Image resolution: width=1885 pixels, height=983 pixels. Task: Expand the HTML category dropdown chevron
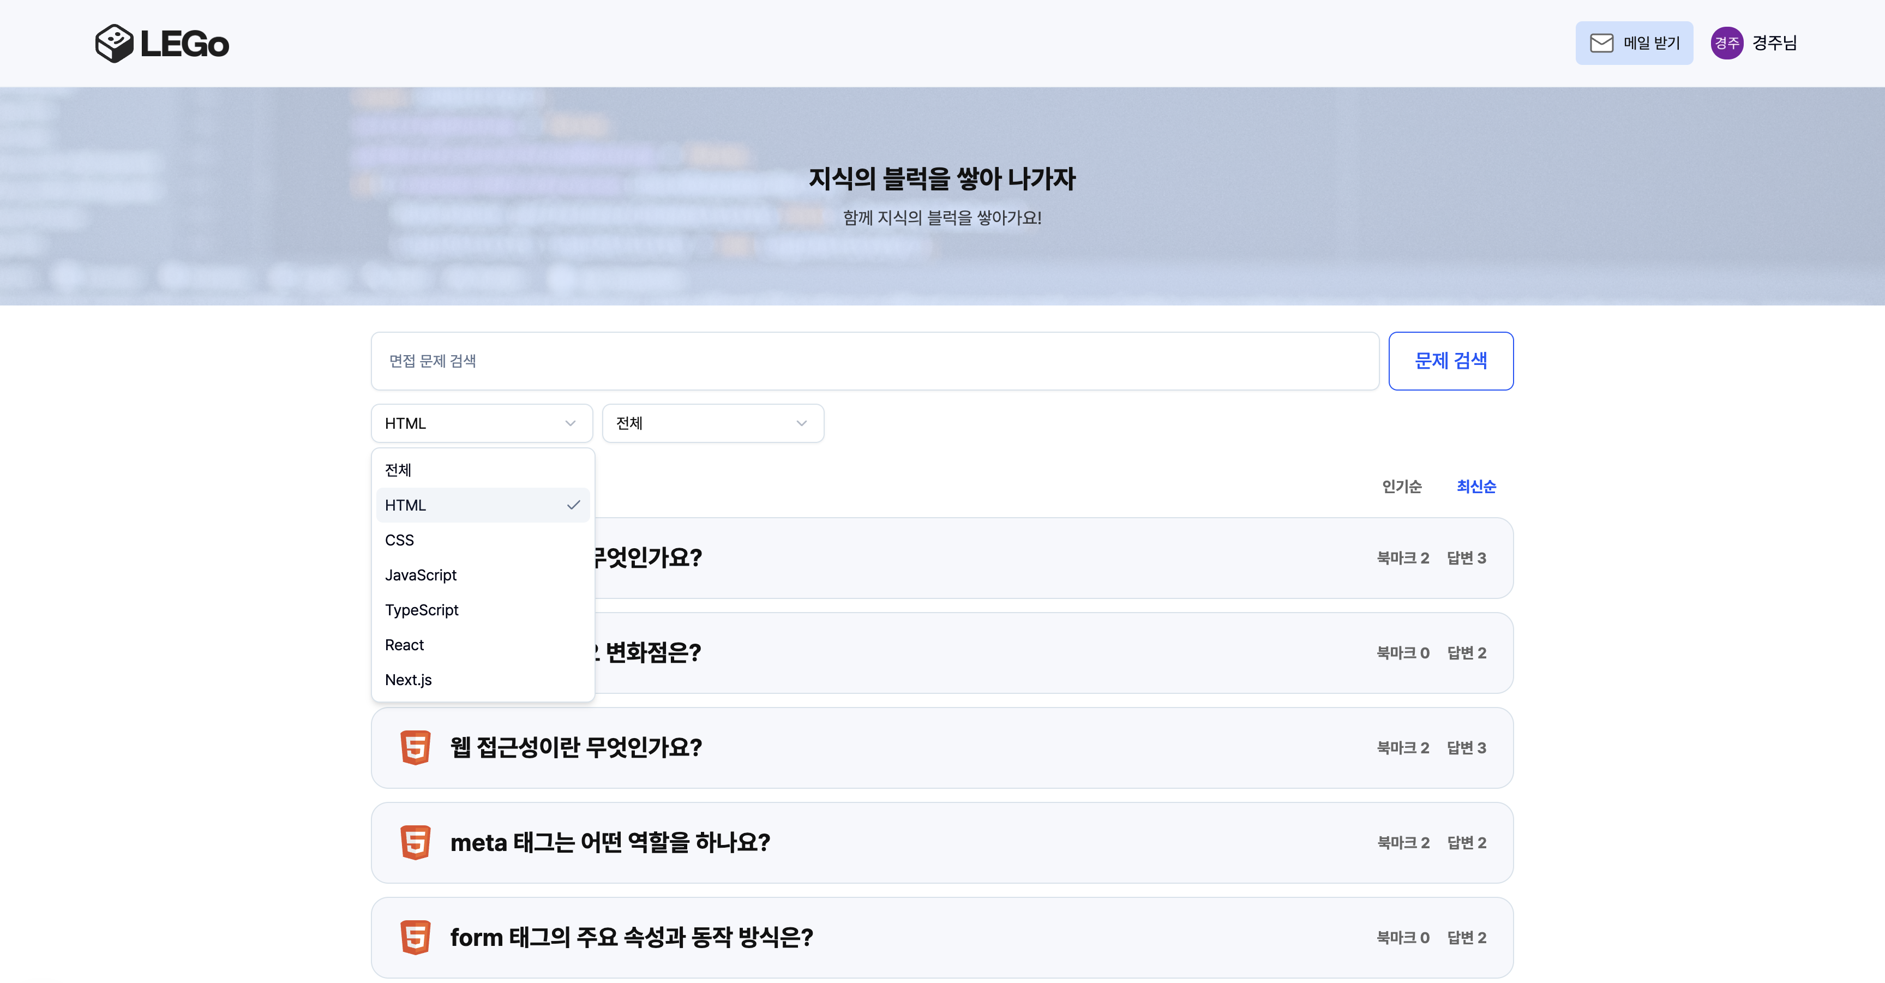[x=570, y=423]
